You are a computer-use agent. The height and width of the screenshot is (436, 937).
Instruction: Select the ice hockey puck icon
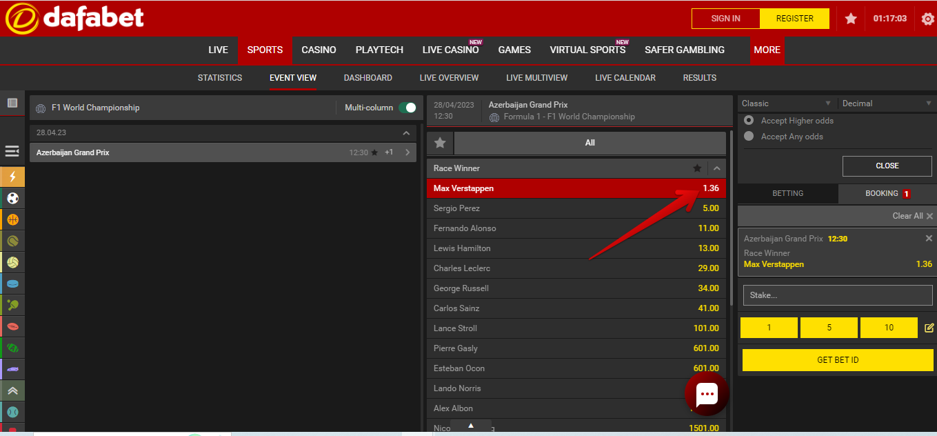[x=12, y=284]
